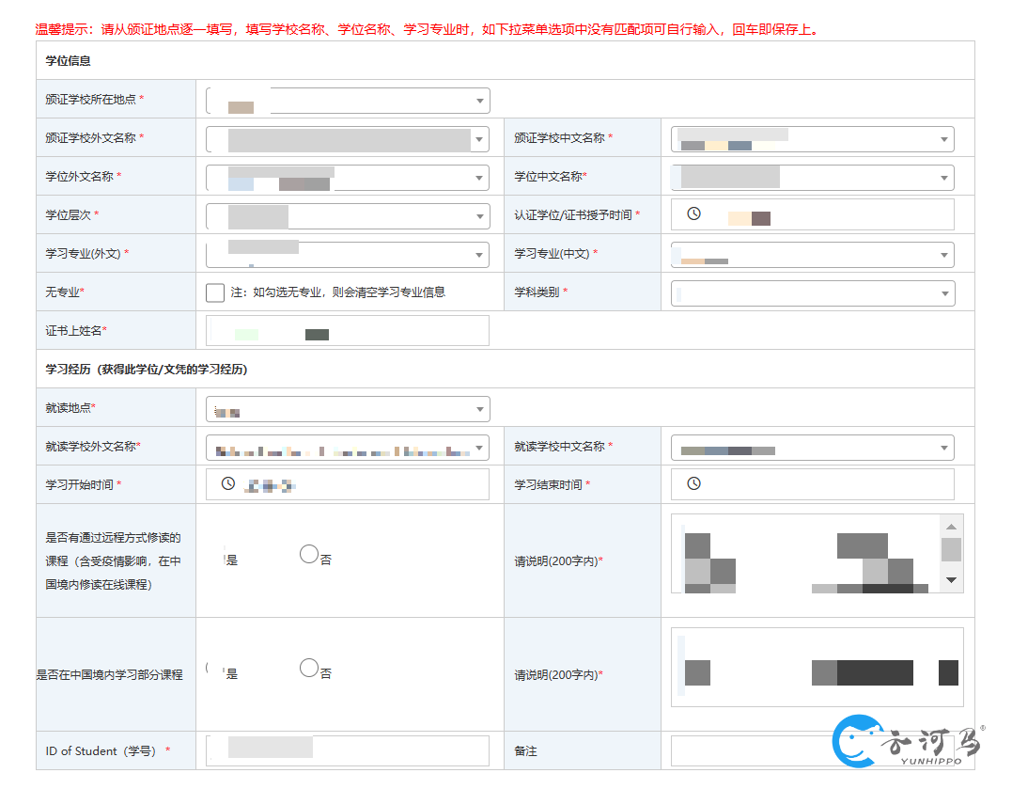This screenshot has height=789, width=1012.
Task: Open the 就读学校中文名称 dropdown
Action: point(813,448)
